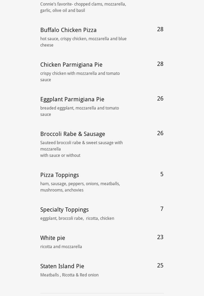The width and height of the screenshot is (204, 296).
Task: Click the price 26 beside Broccoli Rabe & Sausage
Action: pos(160,133)
